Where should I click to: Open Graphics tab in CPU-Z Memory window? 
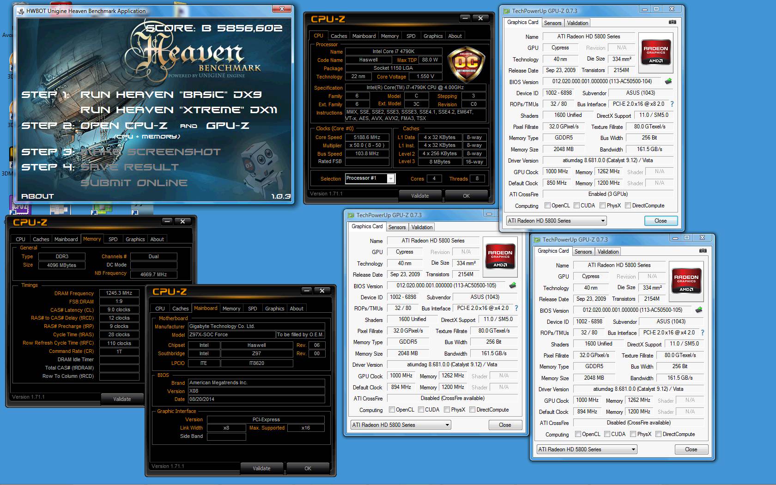[135, 239]
